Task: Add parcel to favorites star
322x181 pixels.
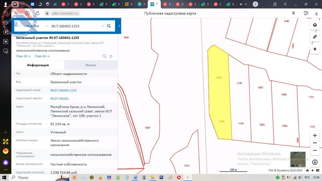Action: (x=111, y=56)
